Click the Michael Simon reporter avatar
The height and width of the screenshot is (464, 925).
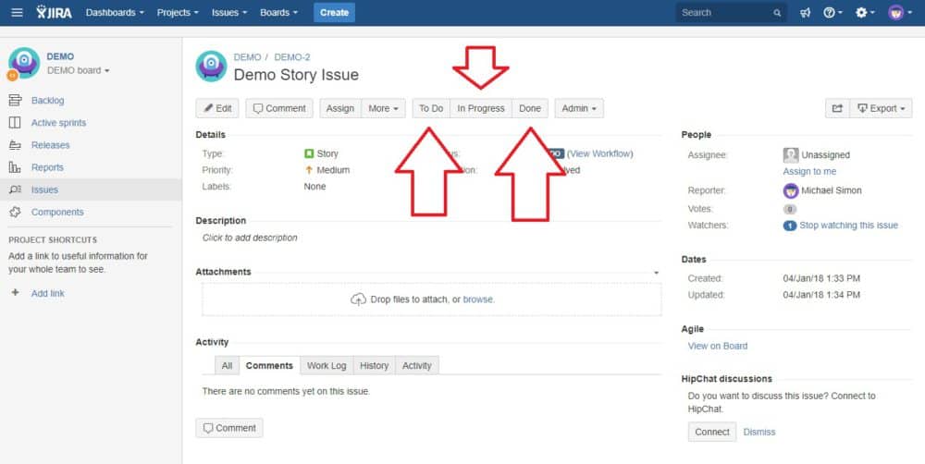pyautogui.click(x=791, y=190)
